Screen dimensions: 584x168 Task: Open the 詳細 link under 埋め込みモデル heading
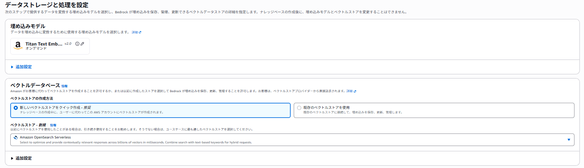pyautogui.click(x=137, y=32)
